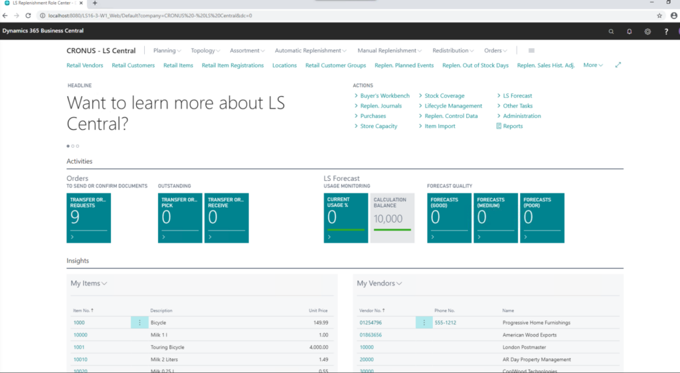Expand the Manual Replenishment menu
Screen dimensions: 680x373
389,50
